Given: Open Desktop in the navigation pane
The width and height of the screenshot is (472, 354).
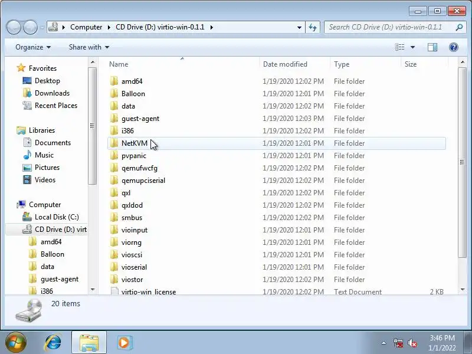Looking at the screenshot, I should pyautogui.click(x=47, y=81).
